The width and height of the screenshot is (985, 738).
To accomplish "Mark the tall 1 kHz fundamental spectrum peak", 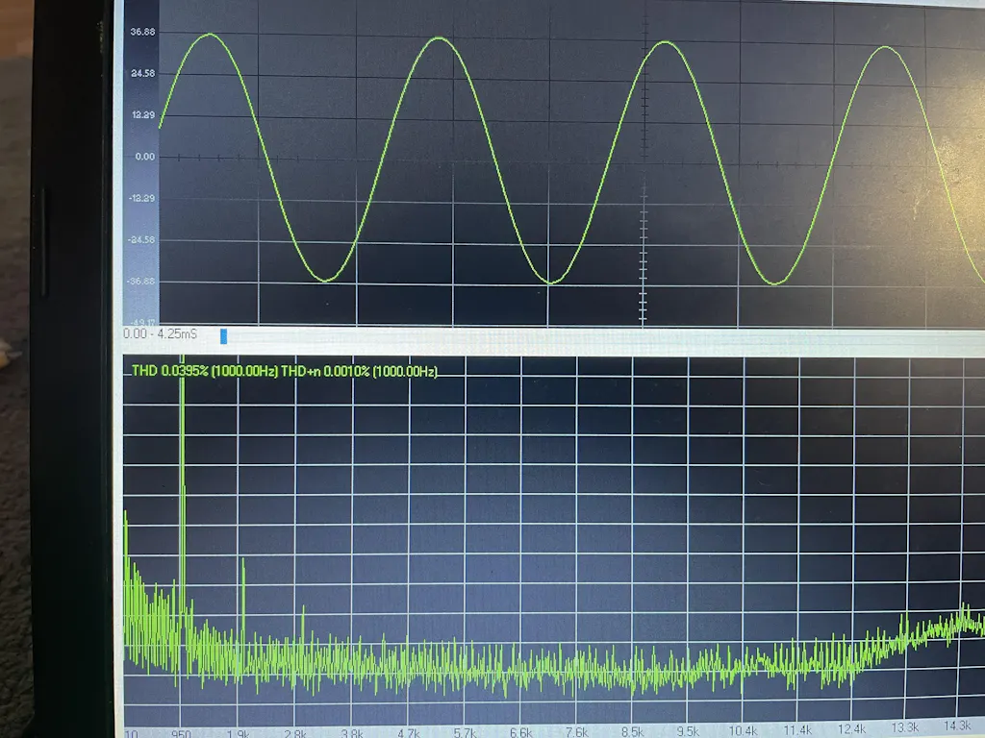I will [182, 480].
